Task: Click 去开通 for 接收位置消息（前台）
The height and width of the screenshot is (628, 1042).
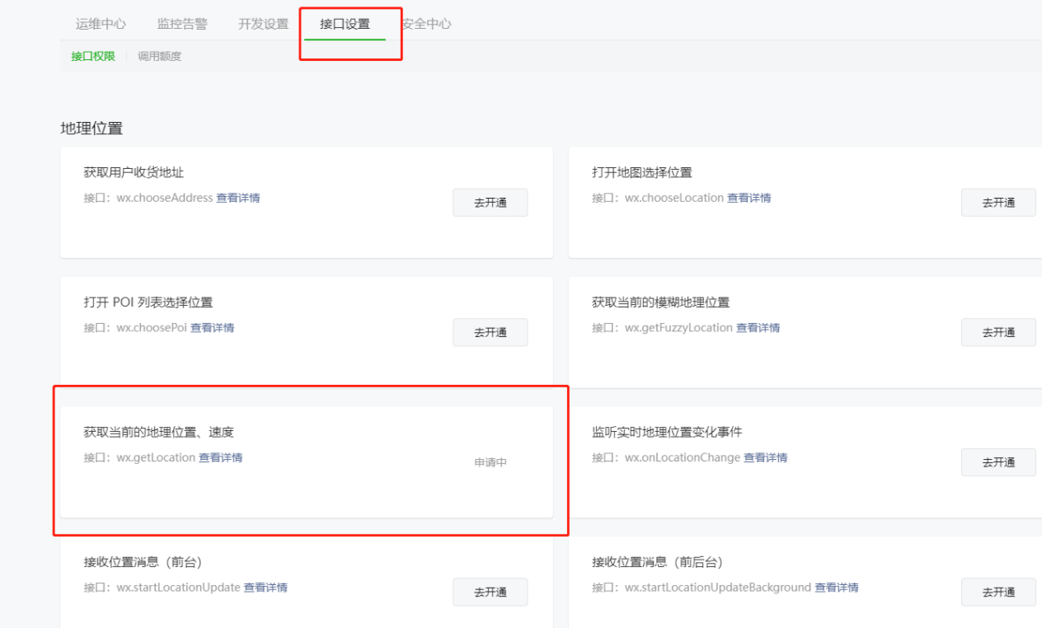Action: point(490,592)
